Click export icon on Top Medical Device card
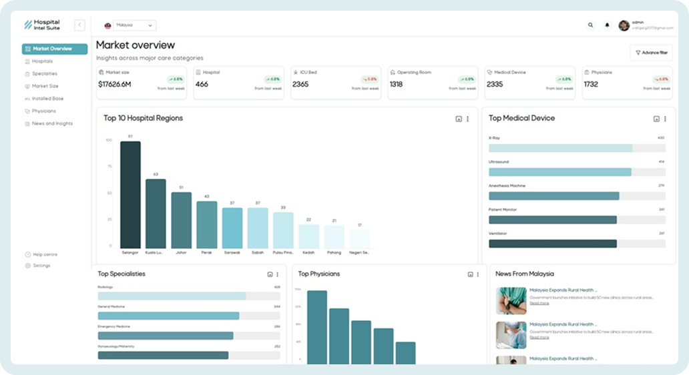 (656, 119)
